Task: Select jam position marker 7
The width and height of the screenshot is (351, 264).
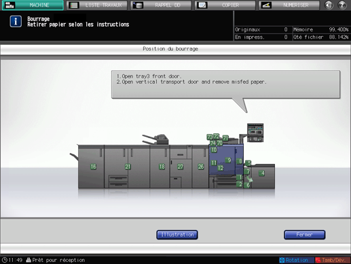Action: click(x=247, y=171)
